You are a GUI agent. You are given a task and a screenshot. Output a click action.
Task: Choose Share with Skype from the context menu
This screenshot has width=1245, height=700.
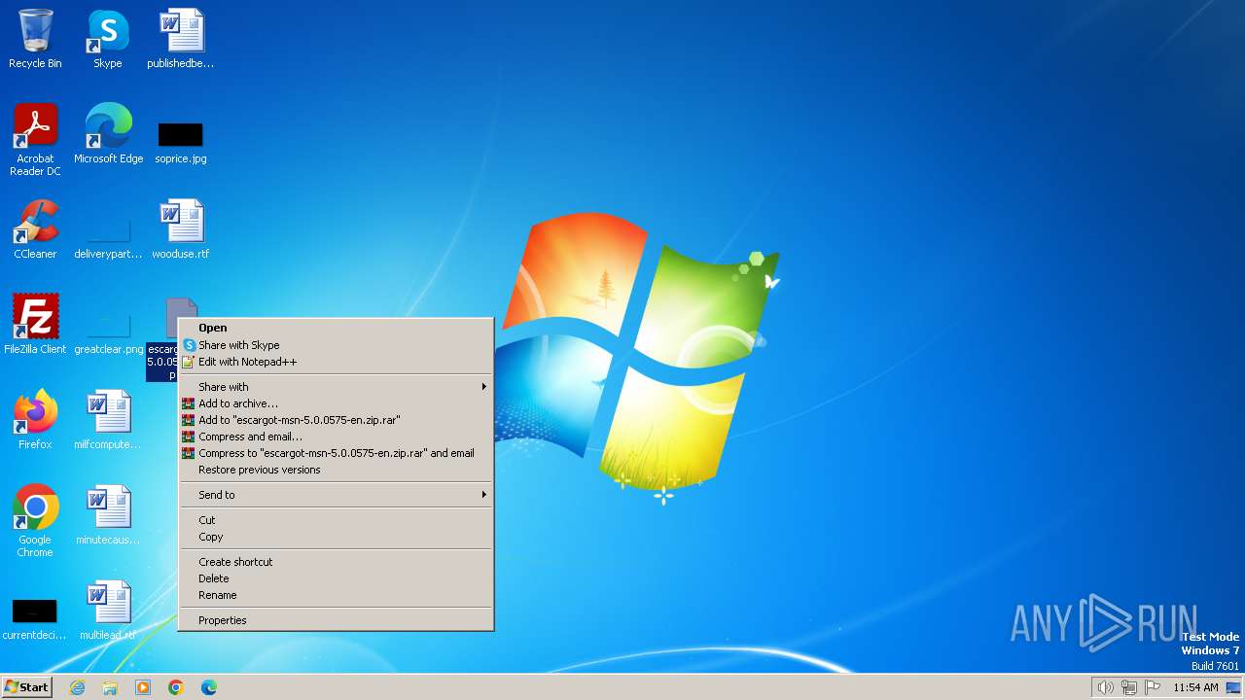click(x=337, y=345)
